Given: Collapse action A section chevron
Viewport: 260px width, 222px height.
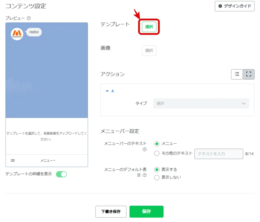Looking at the screenshot, I should [x=107, y=91].
